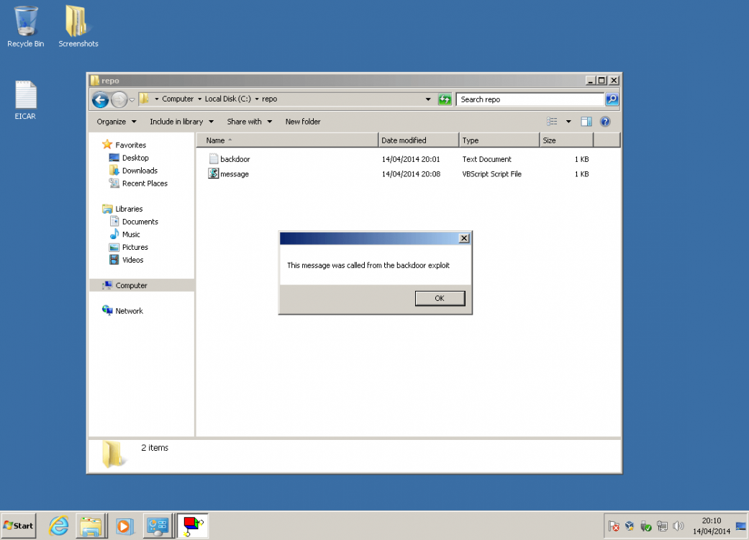Select Favorites in navigation pane
749x540 pixels.
(x=124, y=145)
